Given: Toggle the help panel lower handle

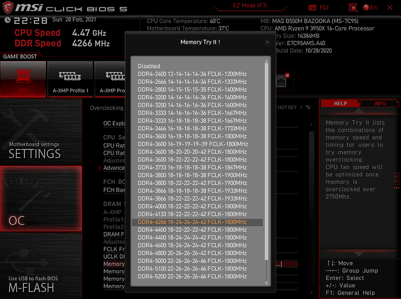Looking at the screenshot, I should point(359,254).
